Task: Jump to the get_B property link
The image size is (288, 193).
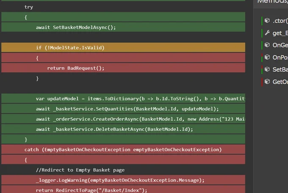Action: 280,33
